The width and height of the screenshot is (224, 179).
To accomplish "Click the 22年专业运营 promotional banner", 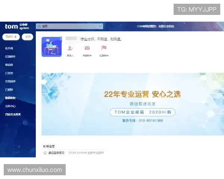I will (133, 104).
